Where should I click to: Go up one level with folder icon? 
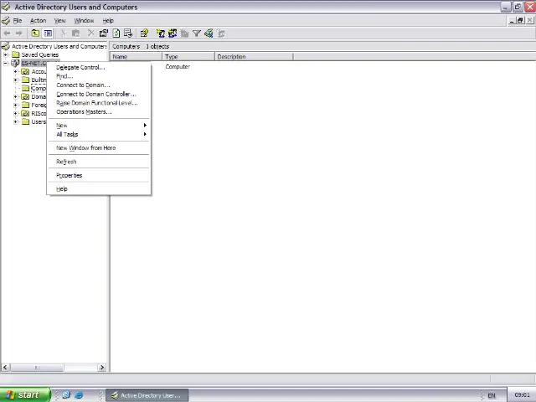pos(35,33)
